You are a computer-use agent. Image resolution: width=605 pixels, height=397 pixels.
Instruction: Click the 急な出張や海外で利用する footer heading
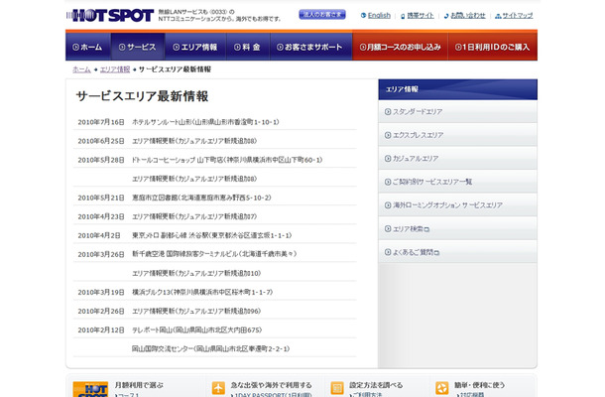[271, 385]
